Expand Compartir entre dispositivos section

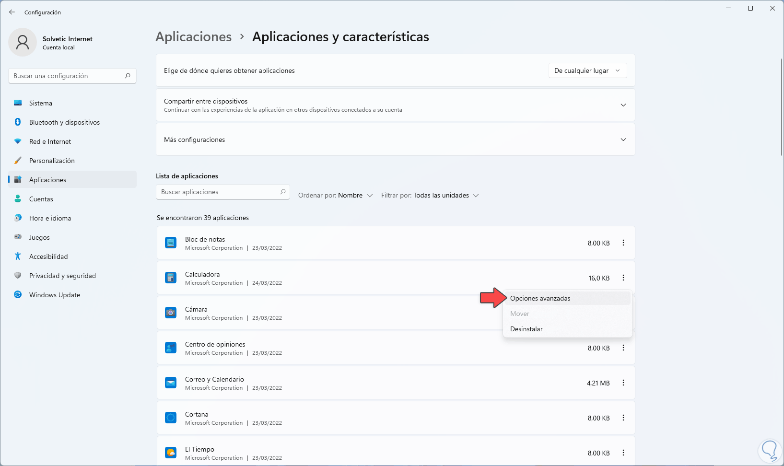tap(623, 105)
